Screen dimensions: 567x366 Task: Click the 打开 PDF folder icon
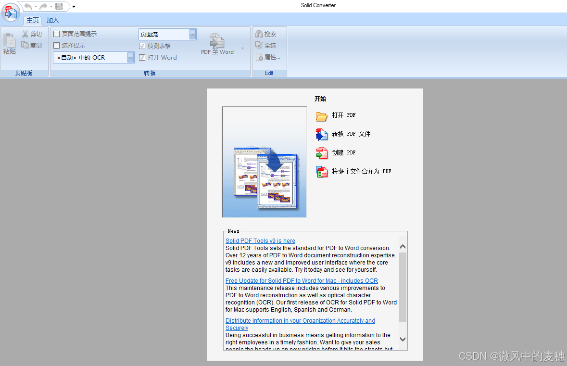coord(321,116)
